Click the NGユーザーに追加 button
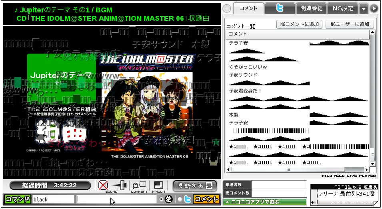The image size is (382, 209). 350,24
